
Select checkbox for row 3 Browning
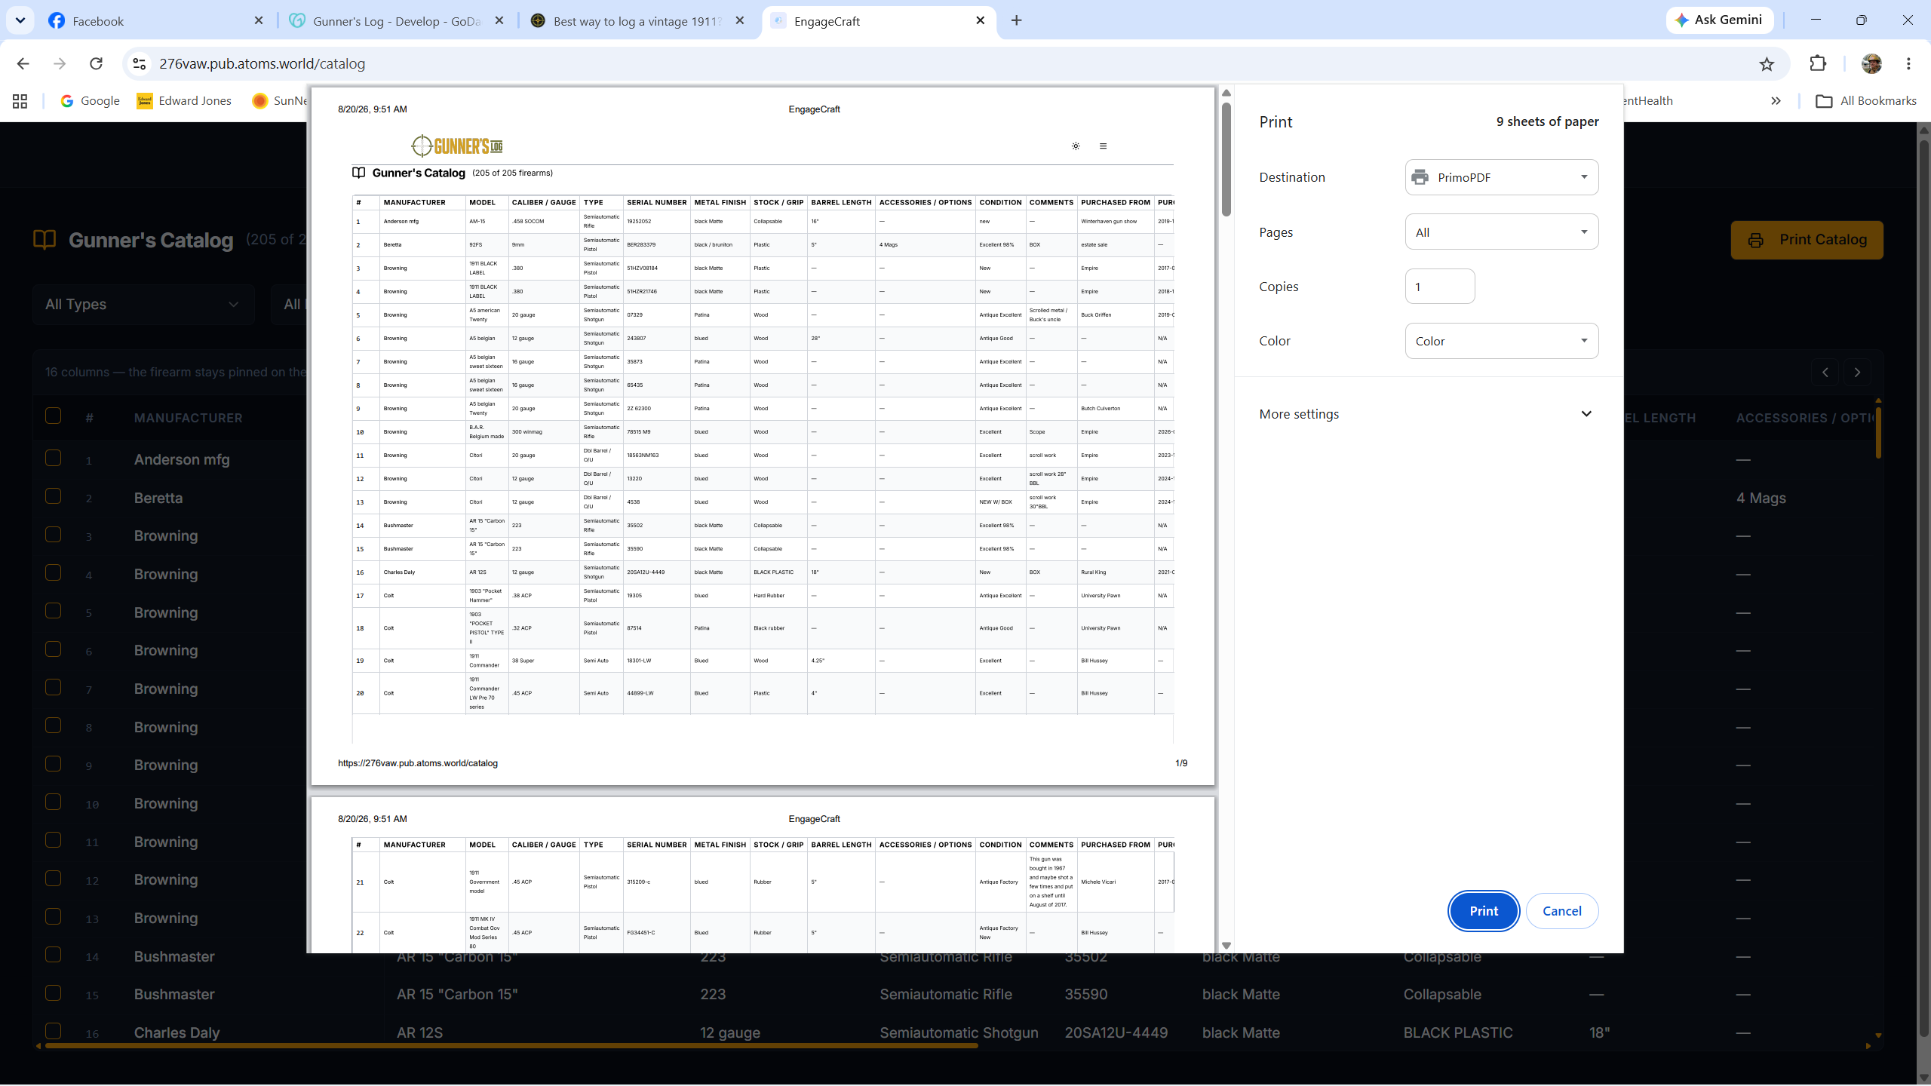pos(54,535)
